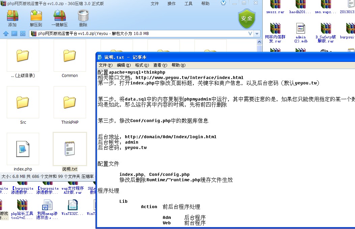This screenshot has height=229, width=355.
Task: Open the 帮助(H) Notepad menu
Action: (177, 65)
